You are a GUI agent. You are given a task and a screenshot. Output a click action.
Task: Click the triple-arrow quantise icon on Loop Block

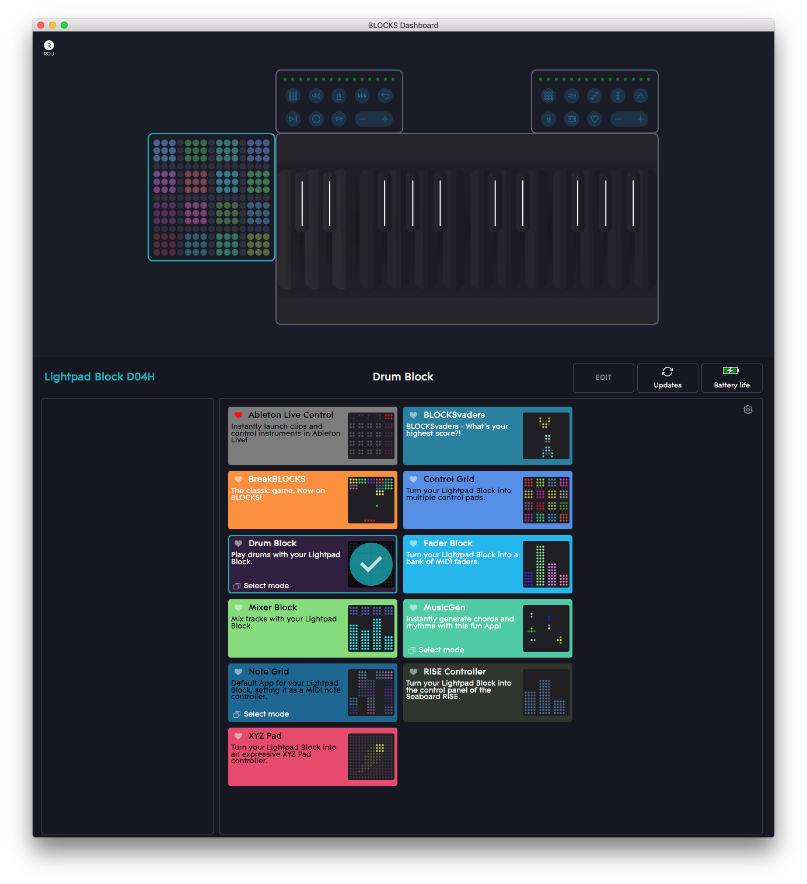[362, 96]
